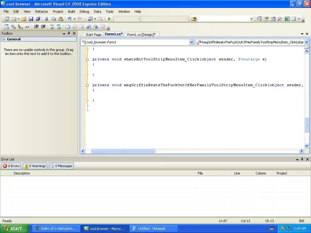
Task: Collapse whatsHotToolStripMenuItem_Click method outline
Action: pos(87,59)
